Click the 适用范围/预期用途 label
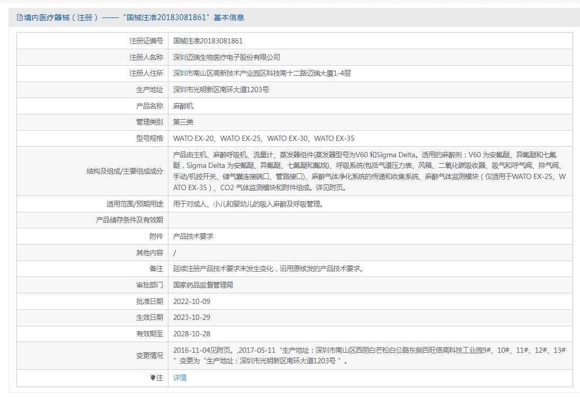580x402 pixels. (x=135, y=204)
